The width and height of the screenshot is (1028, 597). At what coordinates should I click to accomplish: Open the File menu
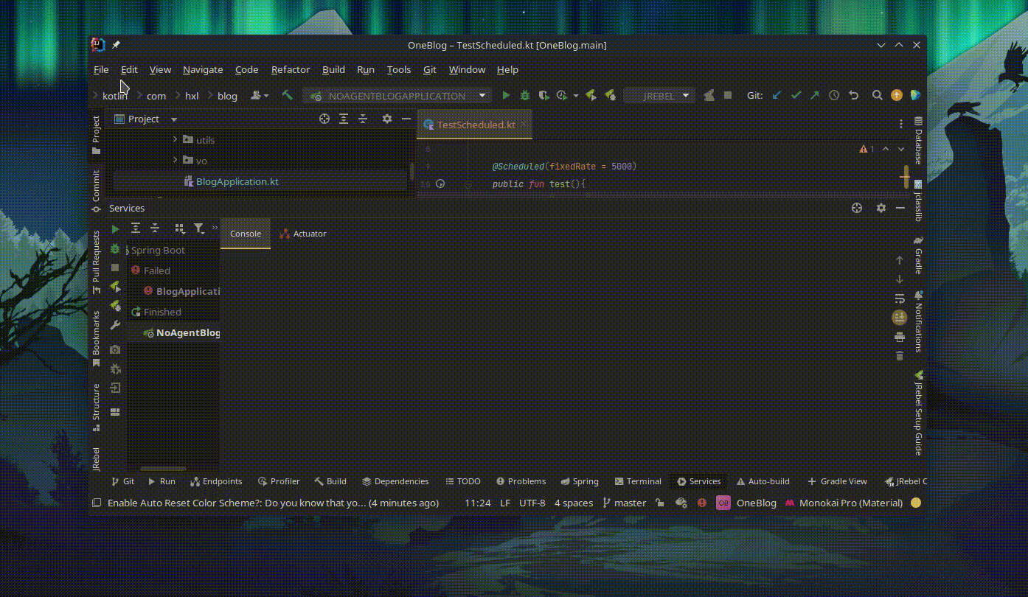click(101, 69)
